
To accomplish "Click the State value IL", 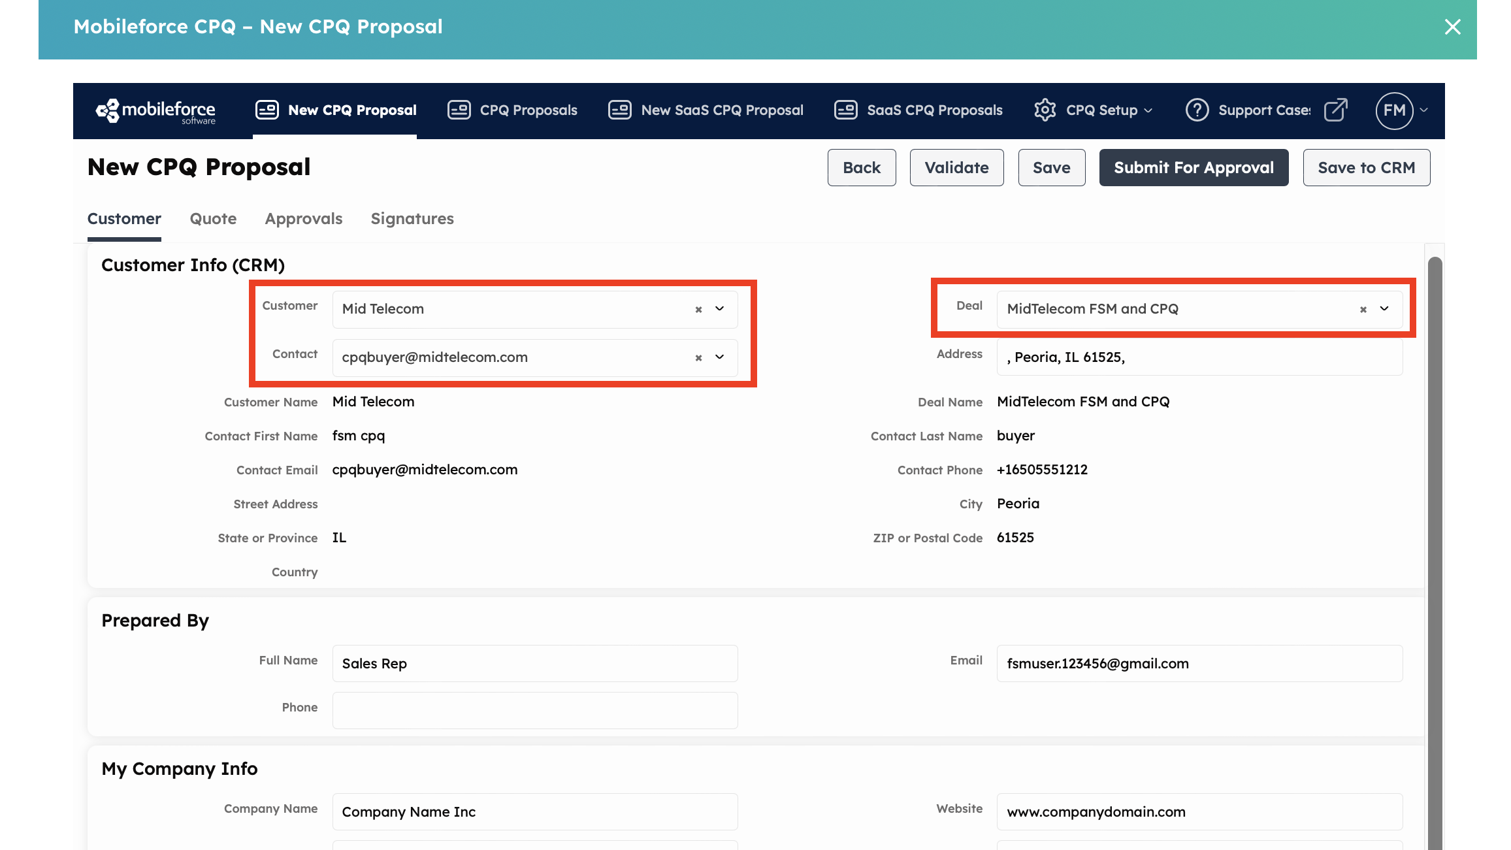I will click(339, 538).
